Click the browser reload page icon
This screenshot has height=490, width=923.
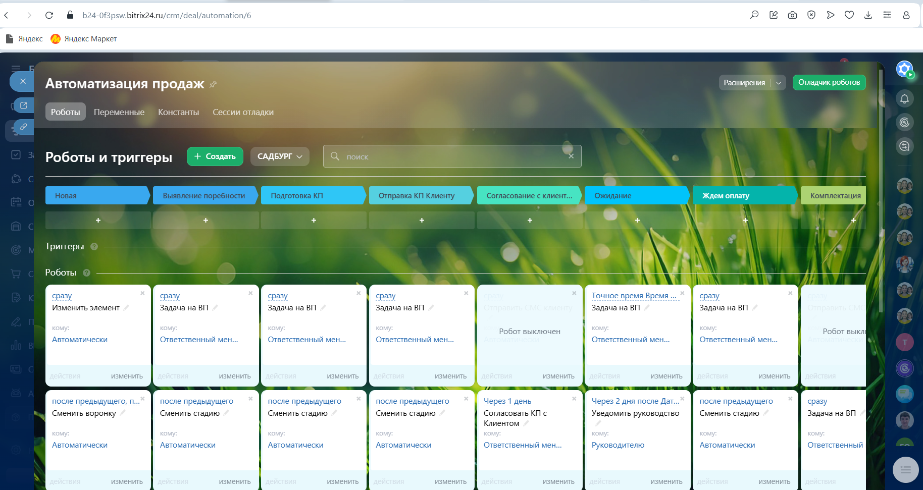coord(49,15)
